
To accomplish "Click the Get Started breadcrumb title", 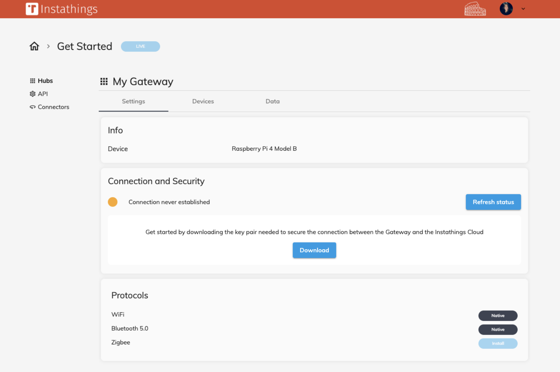I will pos(85,46).
